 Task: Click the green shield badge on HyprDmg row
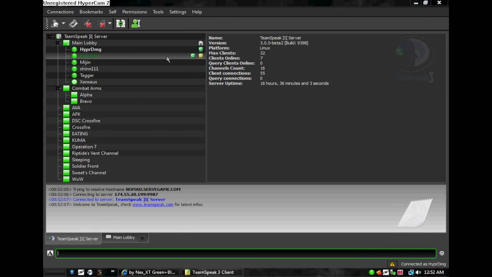pos(201,49)
